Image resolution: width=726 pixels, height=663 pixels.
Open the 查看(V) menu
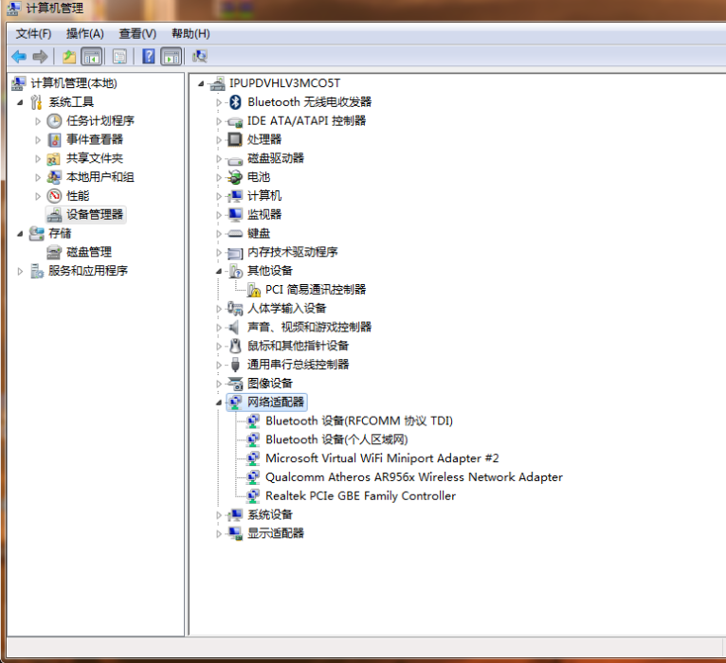(x=137, y=34)
